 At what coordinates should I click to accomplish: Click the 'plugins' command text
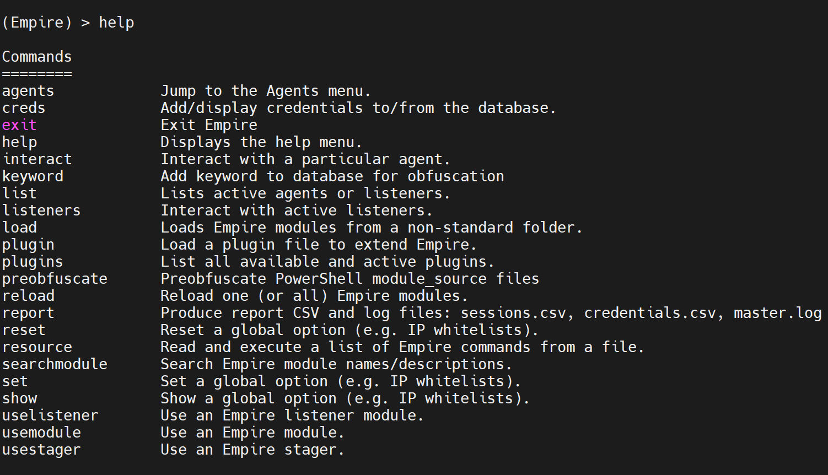click(x=33, y=262)
